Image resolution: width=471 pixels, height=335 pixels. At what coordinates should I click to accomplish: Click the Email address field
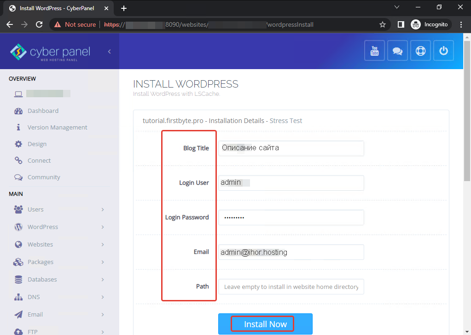pos(291,252)
